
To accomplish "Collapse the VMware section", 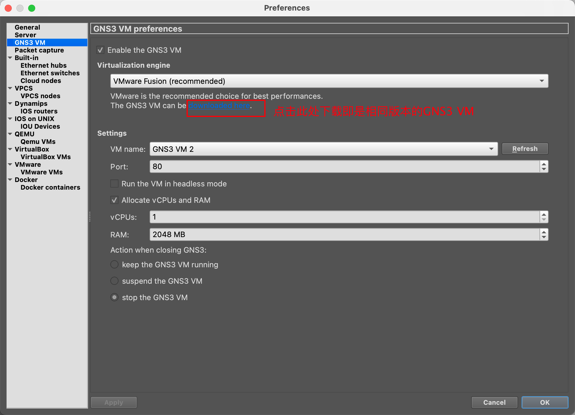I will click(x=10, y=164).
